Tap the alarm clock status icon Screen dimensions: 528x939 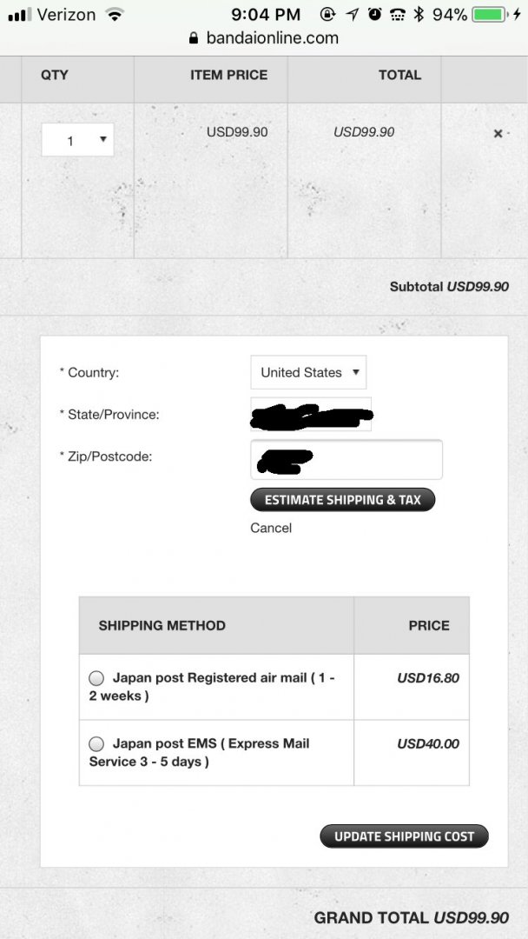[x=375, y=15]
